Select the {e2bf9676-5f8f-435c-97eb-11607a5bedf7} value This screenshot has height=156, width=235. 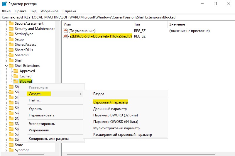pos(100,36)
